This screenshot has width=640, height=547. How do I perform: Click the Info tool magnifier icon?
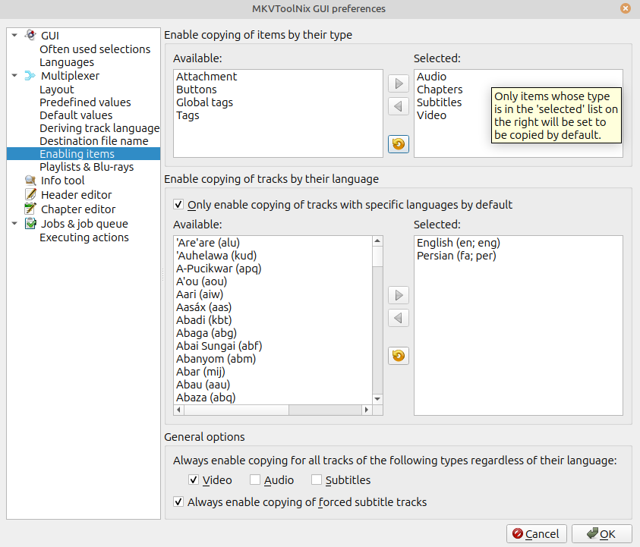pos(30,180)
